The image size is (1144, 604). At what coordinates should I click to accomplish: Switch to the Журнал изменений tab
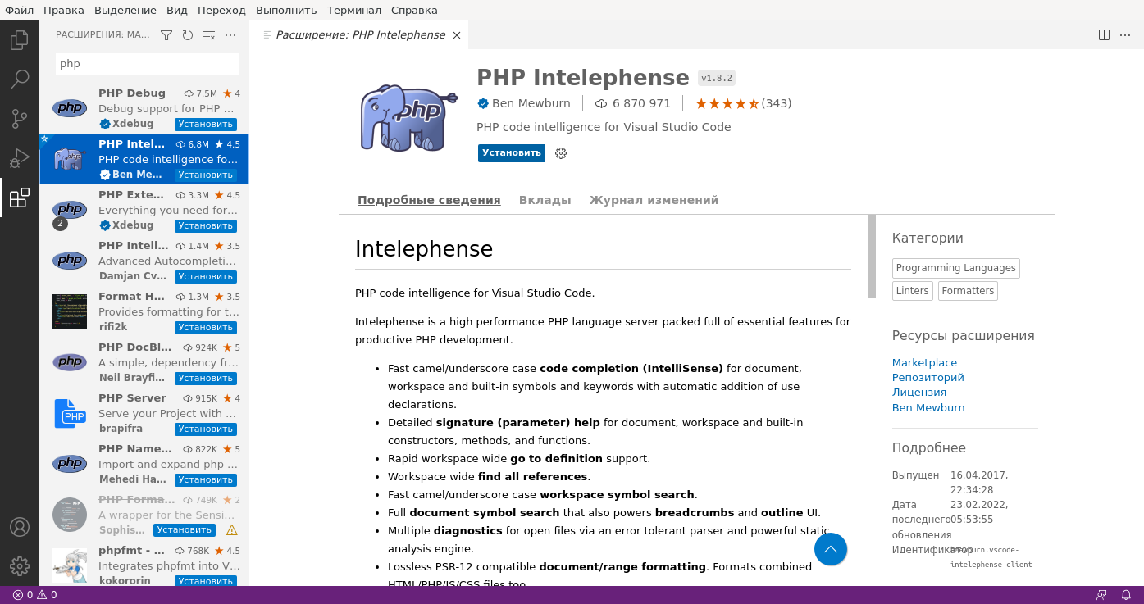click(654, 200)
